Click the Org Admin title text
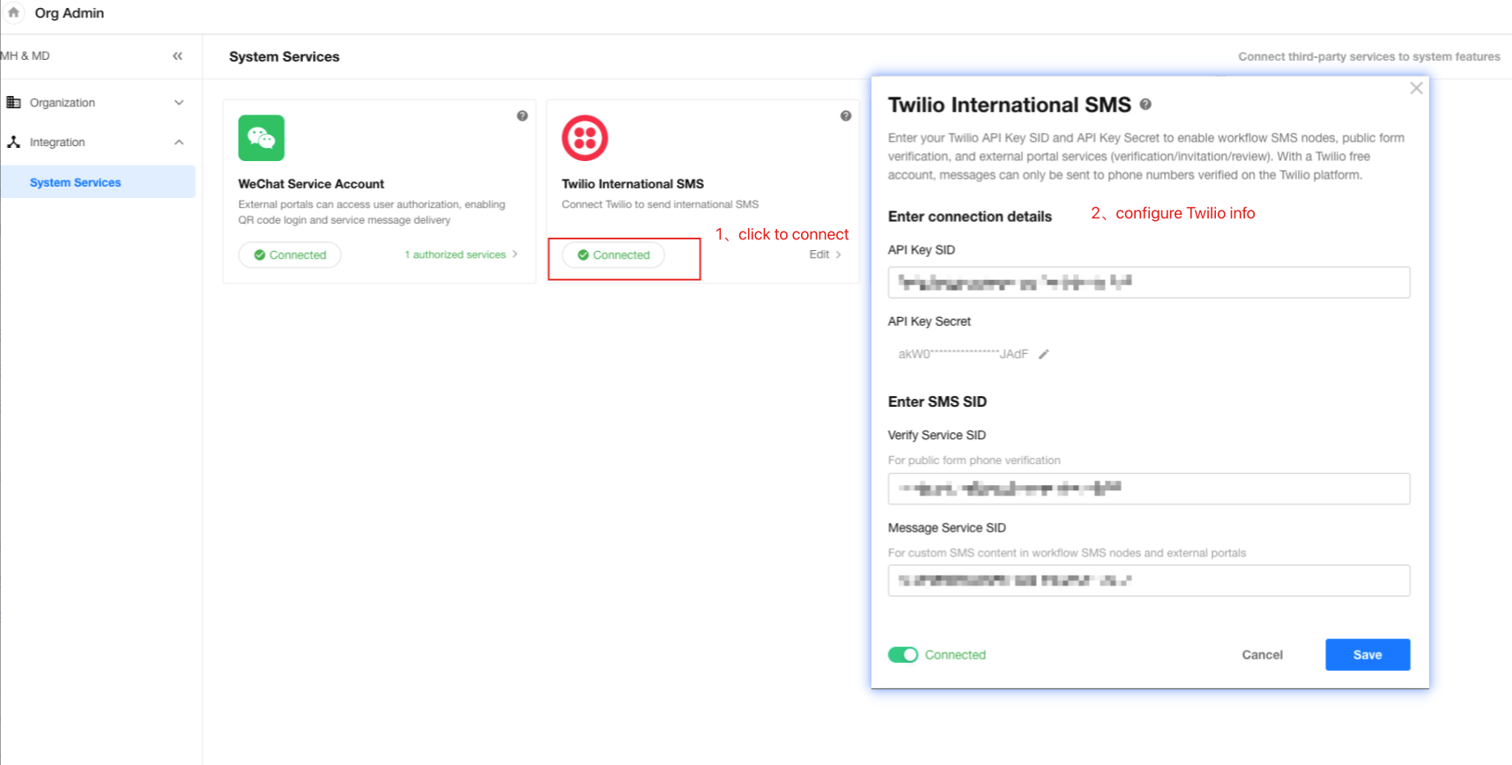 click(x=70, y=13)
